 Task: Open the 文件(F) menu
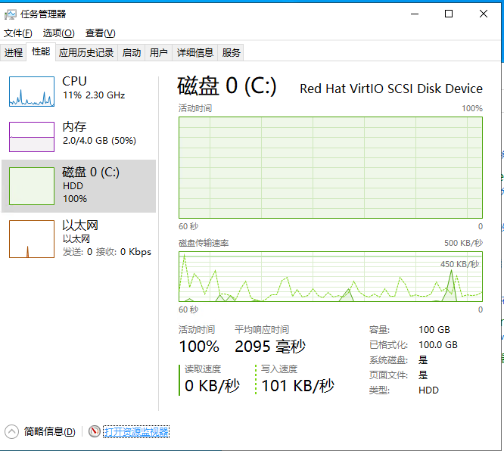[x=18, y=33]
